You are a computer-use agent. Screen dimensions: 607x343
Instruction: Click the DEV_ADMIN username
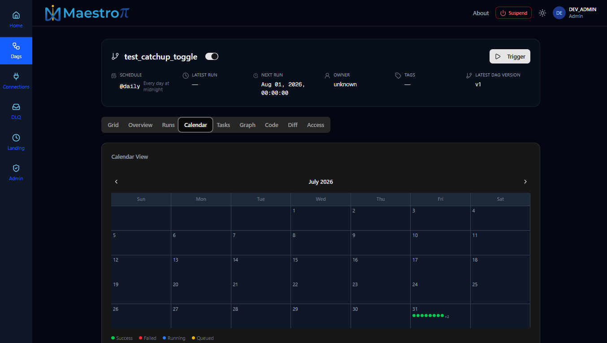point(582,9)
